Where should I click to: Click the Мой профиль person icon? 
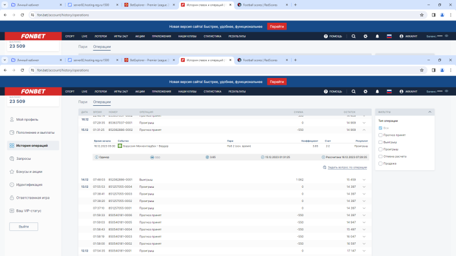(x=12, y=119)
